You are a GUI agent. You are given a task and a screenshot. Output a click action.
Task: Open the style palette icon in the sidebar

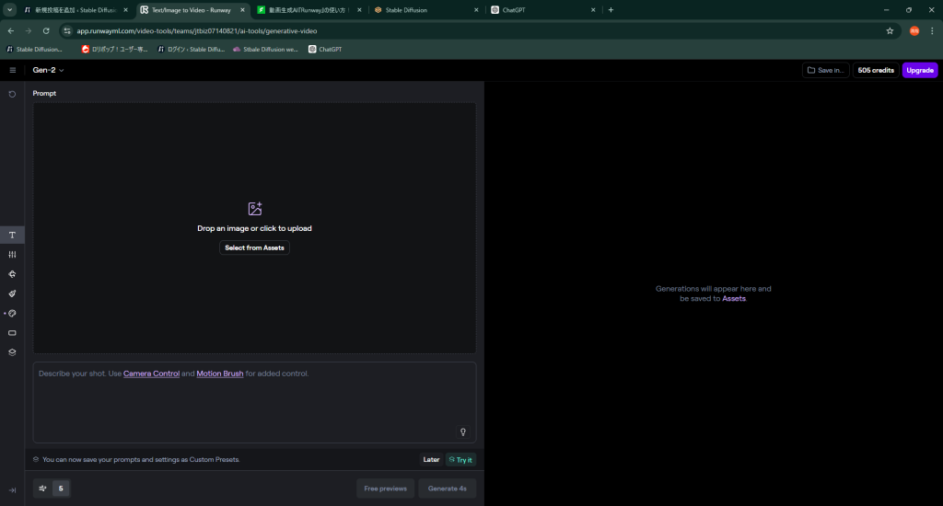(x=12, y=313)
